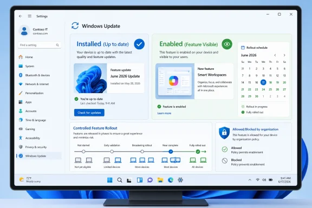Screen dimensions: 312x208
Task: Open the Chat app on the taskbar
Action: [150, 180]
